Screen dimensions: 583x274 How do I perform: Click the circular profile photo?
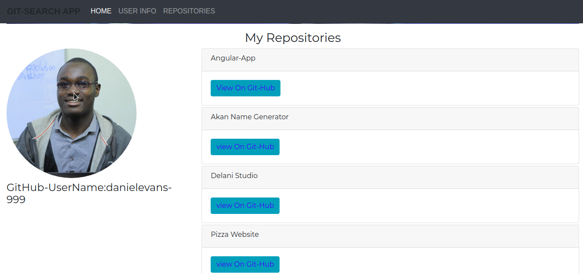(x=72, y=113)
